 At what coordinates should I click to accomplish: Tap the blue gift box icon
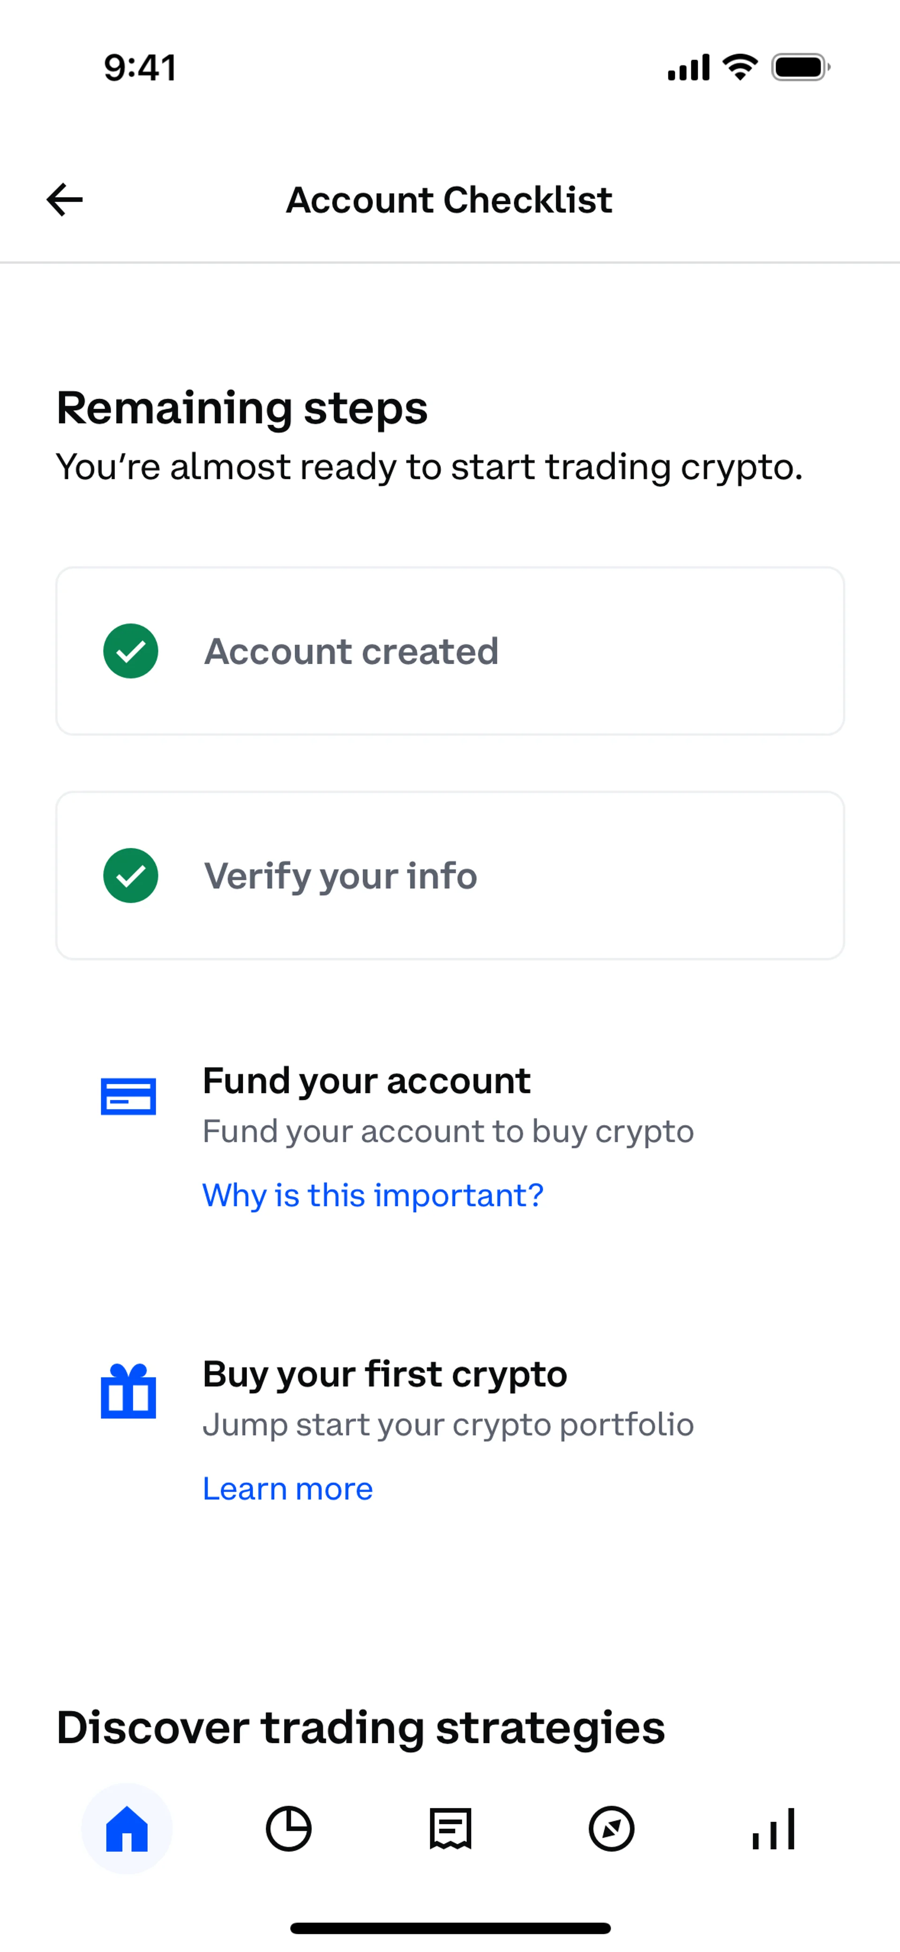[129, 1391]
